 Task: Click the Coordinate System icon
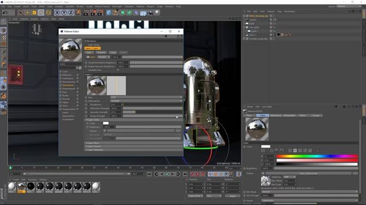pos(78,13)
